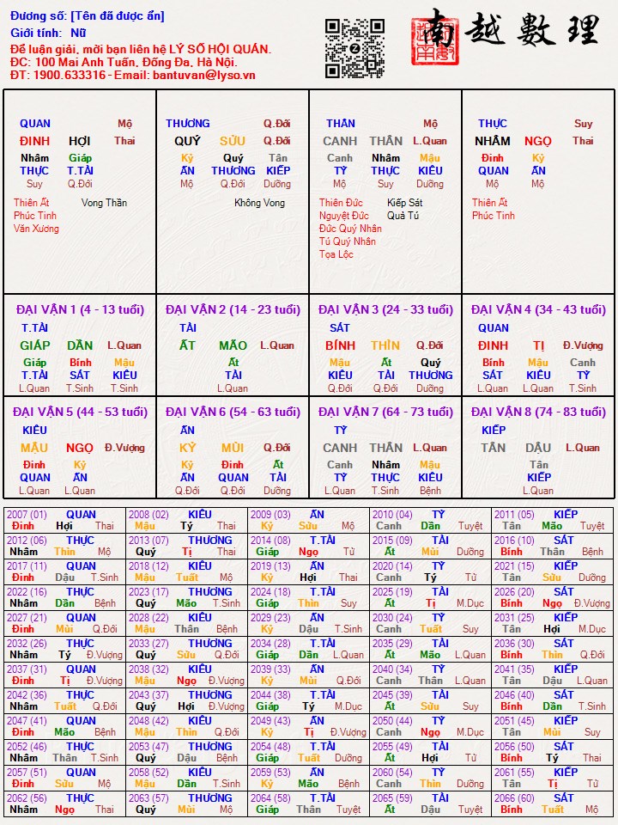
Task: Click the year cell 2051 (45)
Action: tap(552, 727)
